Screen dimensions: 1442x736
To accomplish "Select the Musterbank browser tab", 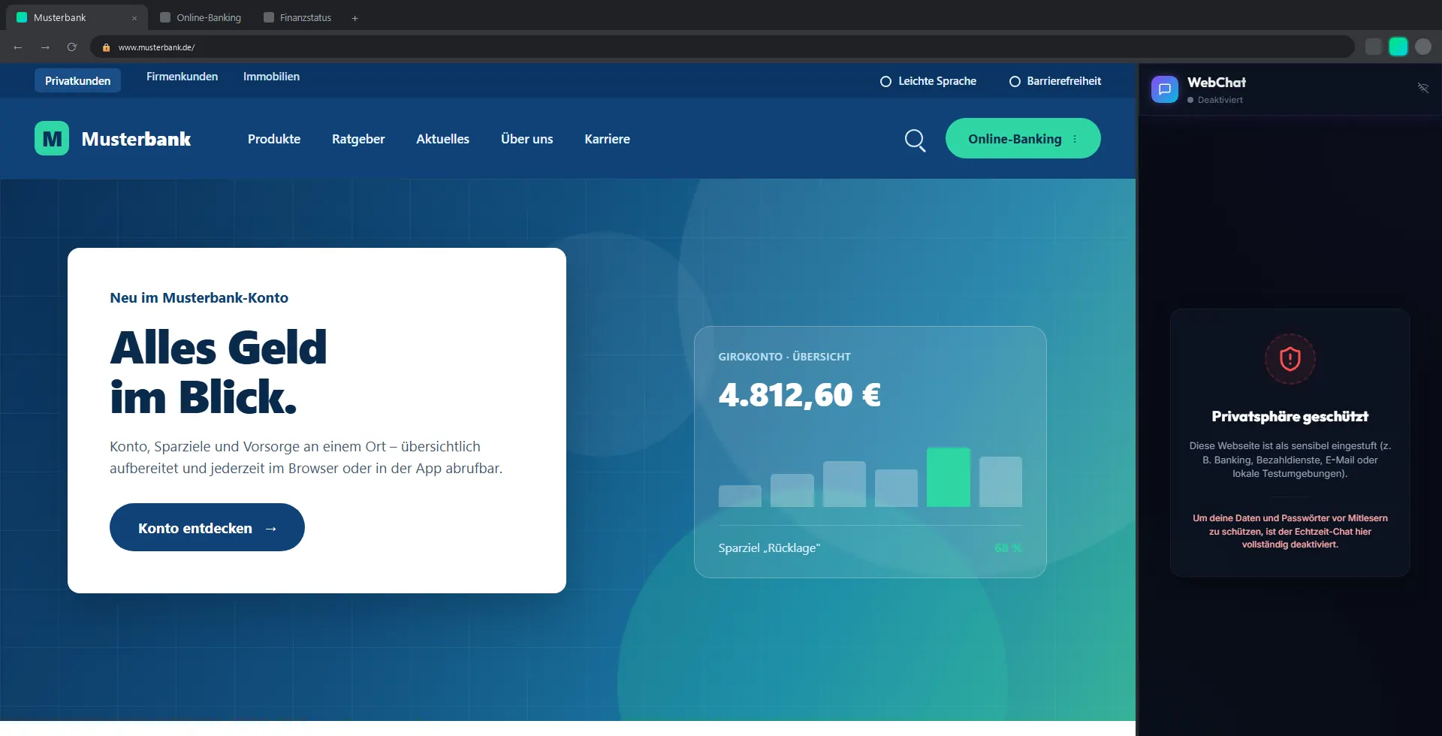I will point(76,18).
